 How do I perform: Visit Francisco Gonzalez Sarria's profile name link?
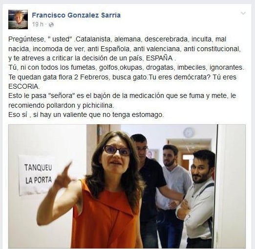click(76, 15)
